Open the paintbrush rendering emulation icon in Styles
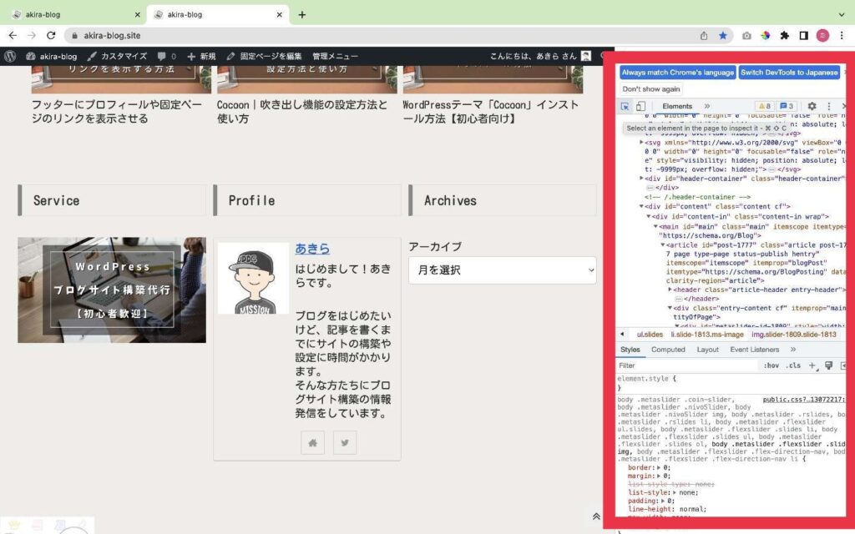The width and height of the screenshot is (855, 534). pyautogui.click(x=829, y=365)
